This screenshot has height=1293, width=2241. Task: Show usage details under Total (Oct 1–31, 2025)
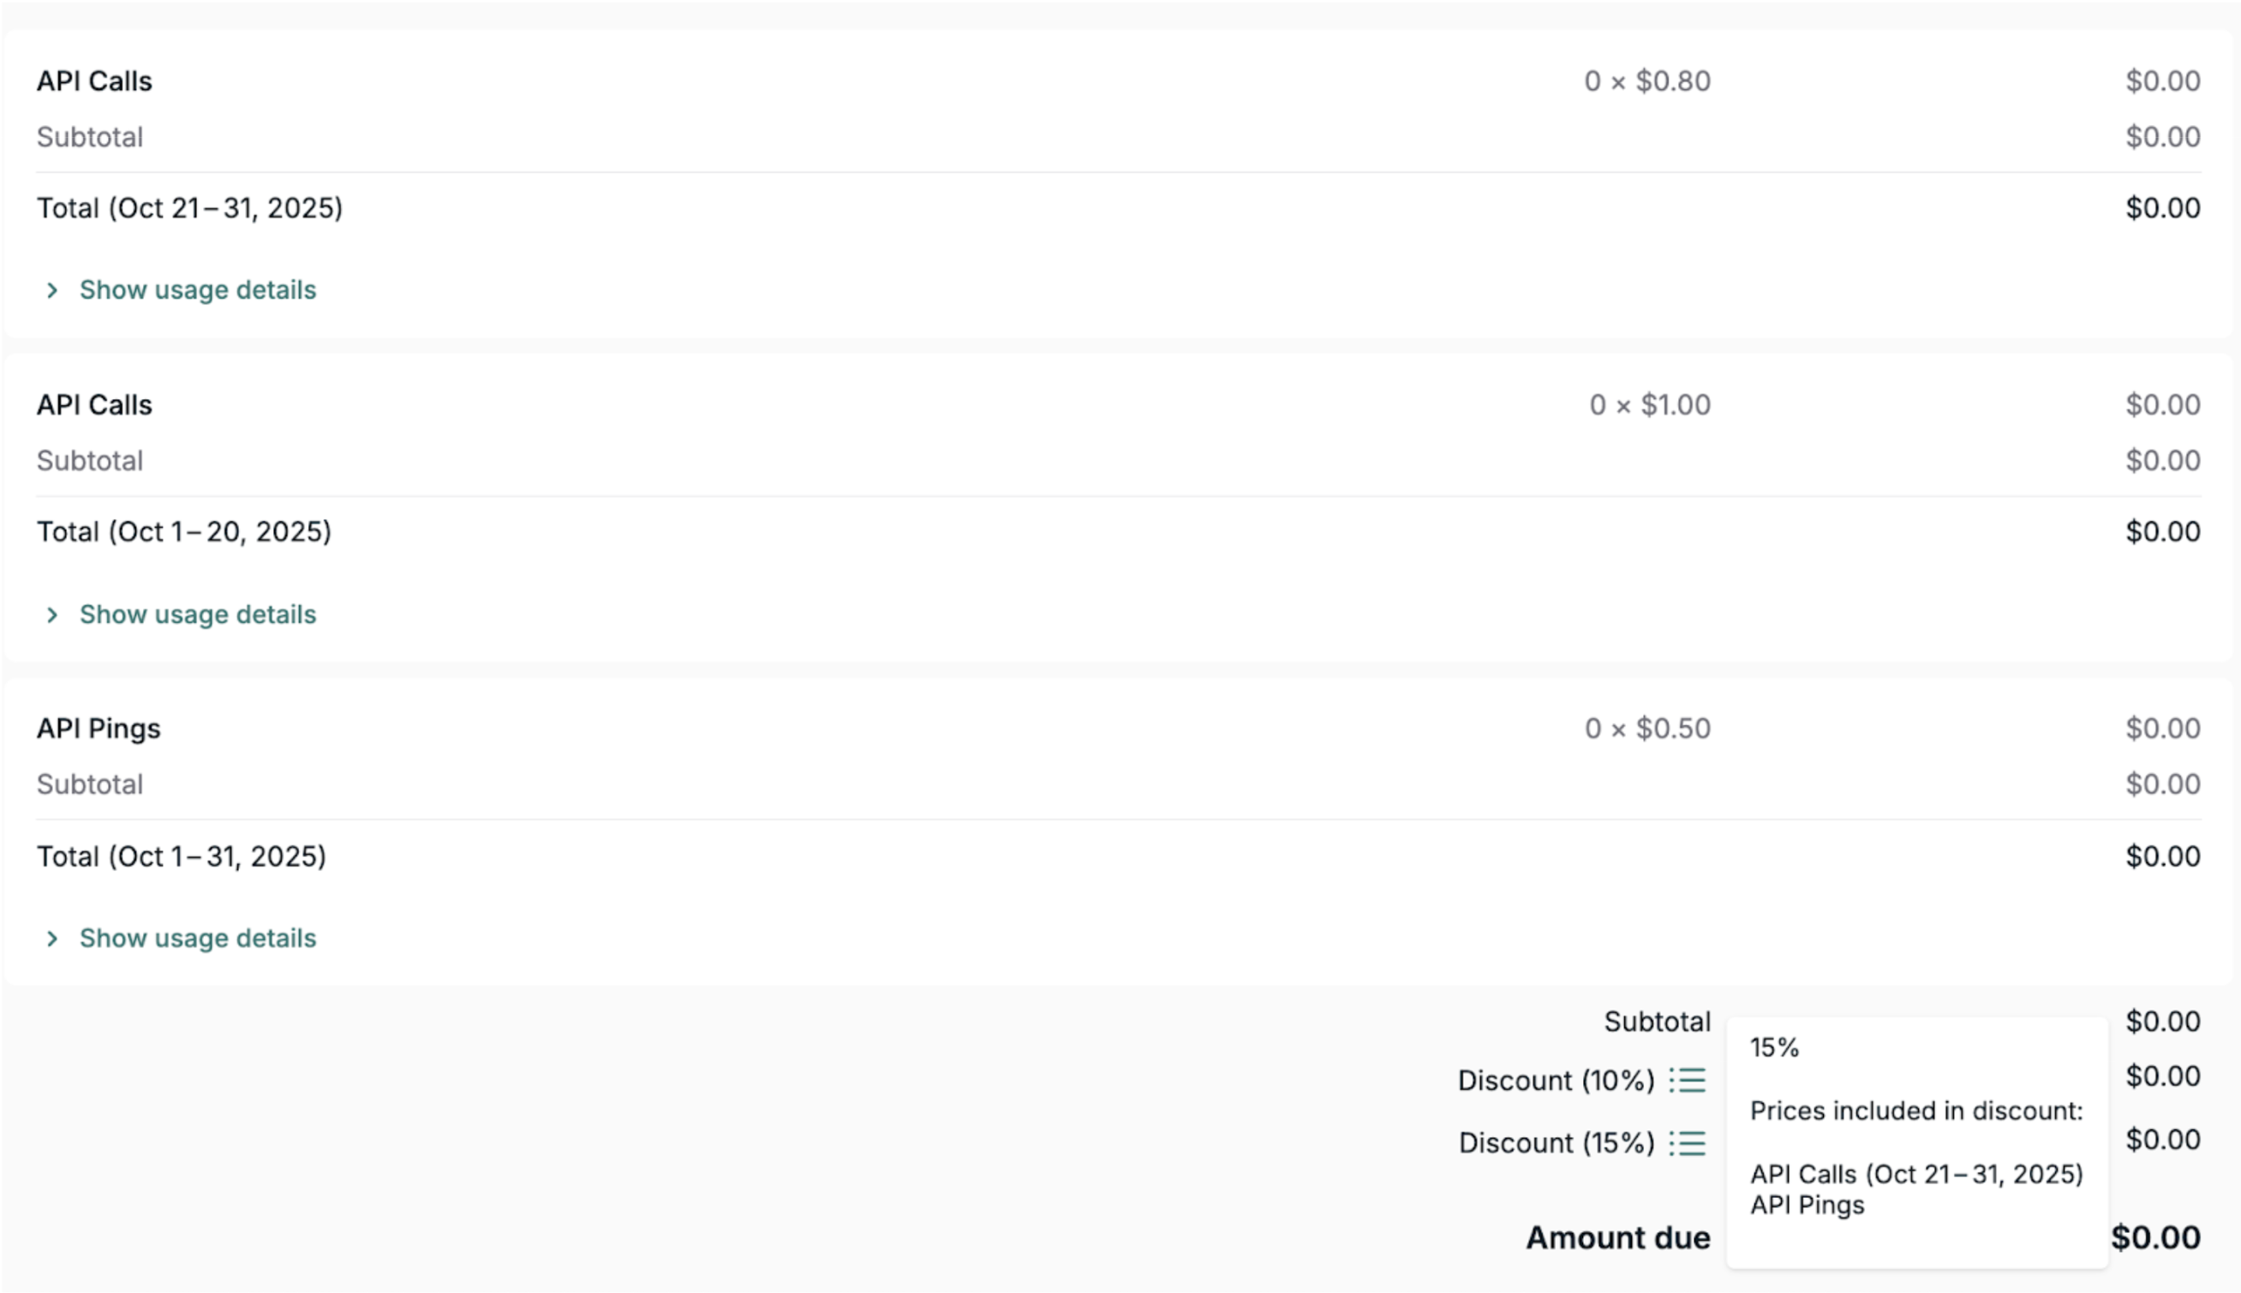196,938
